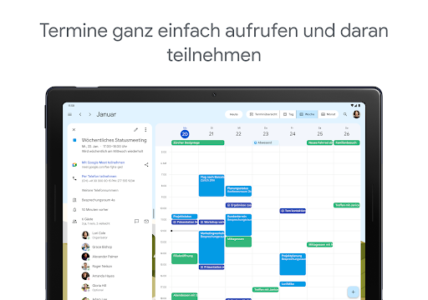This screenshot has width=428, height=300.
Task: Open the Treffen mit event on day 26
Action: [x=347, y=205]
